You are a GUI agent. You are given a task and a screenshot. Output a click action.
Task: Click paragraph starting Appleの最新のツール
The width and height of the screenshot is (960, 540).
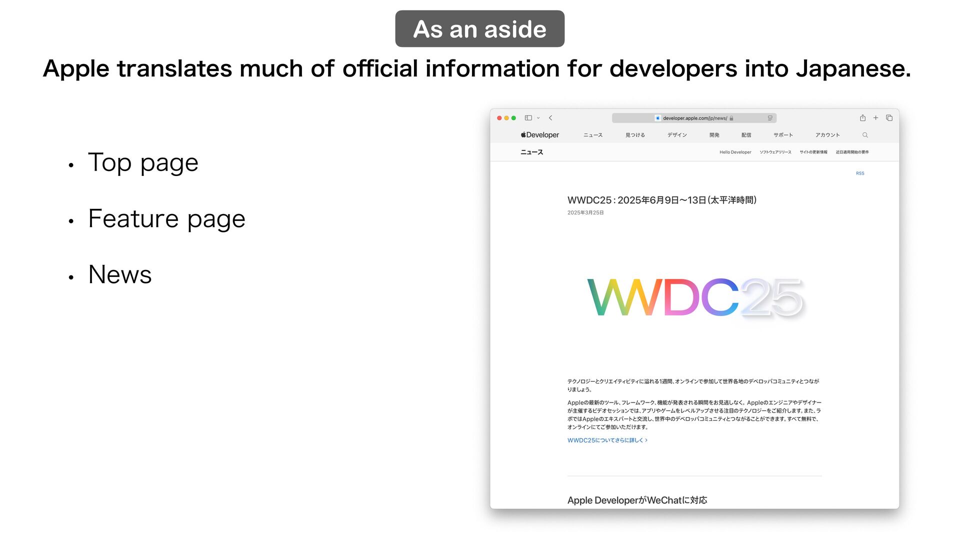[x=694, y=414]
